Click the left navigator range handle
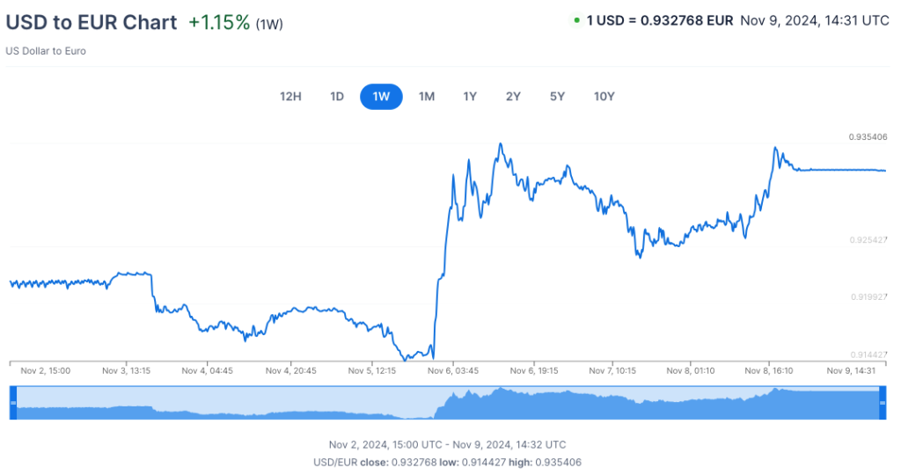This screenshot has height=475, width=901. point(13,402)
